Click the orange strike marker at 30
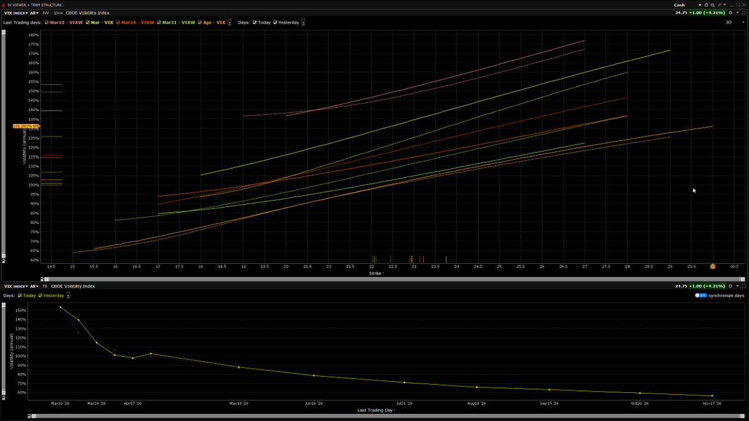The image size is (749, 421). [x=712, y=266]
